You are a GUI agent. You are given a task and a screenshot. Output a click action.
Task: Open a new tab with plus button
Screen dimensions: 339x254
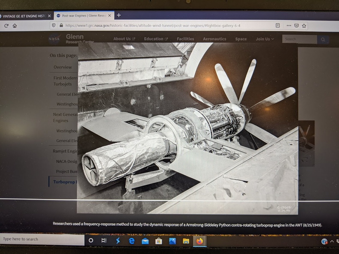[119, 15]
